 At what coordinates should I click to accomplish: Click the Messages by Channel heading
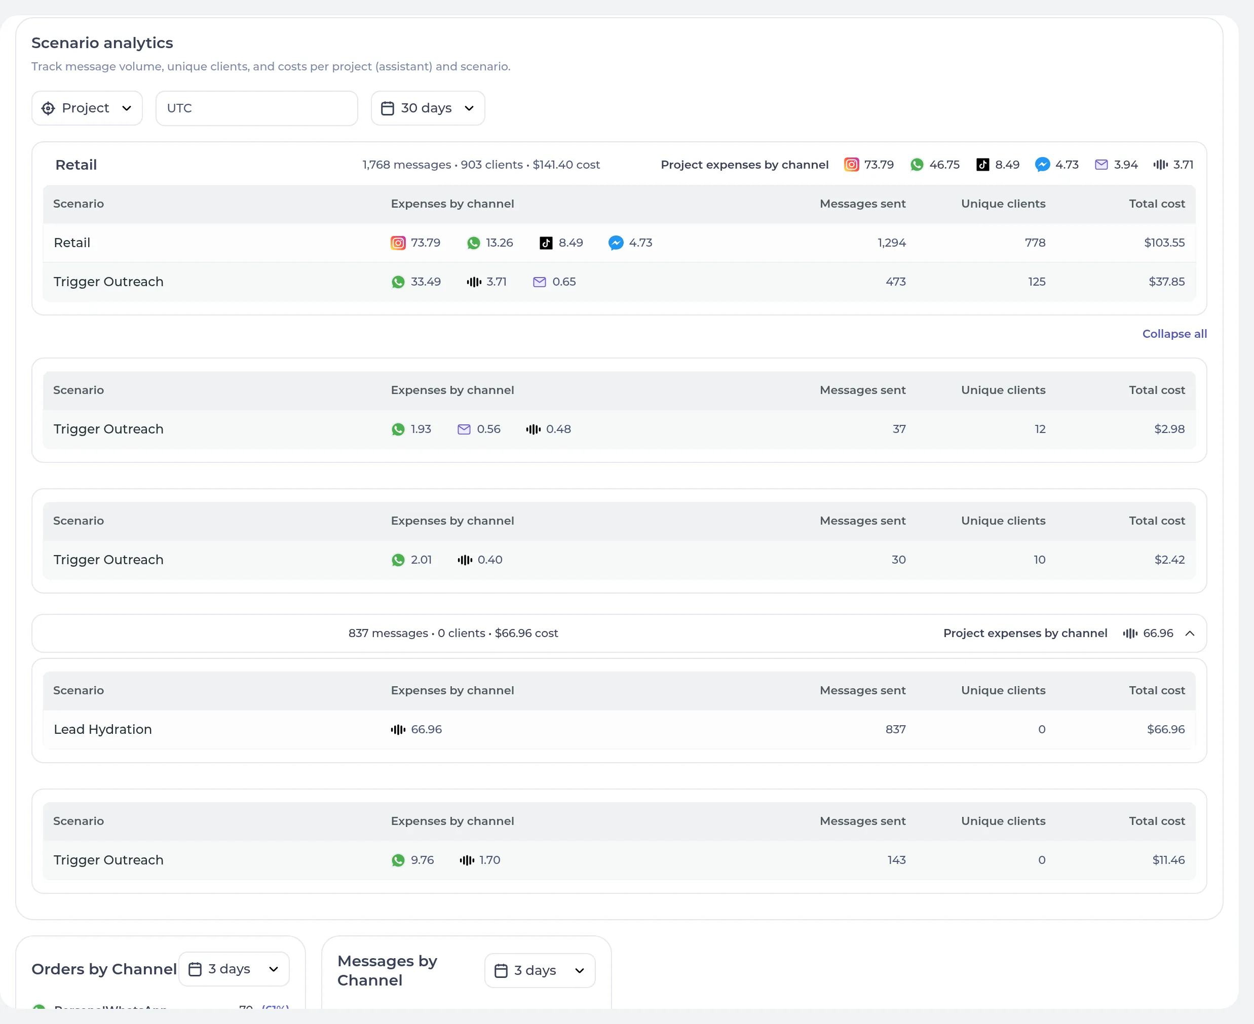(387, 971)
